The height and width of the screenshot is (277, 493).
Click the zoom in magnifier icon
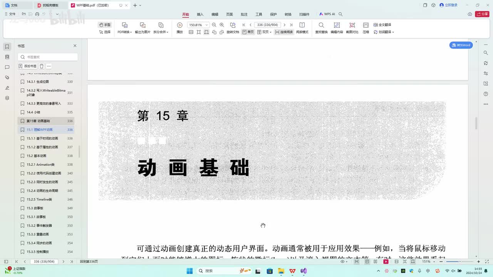[x=222, y=25]
